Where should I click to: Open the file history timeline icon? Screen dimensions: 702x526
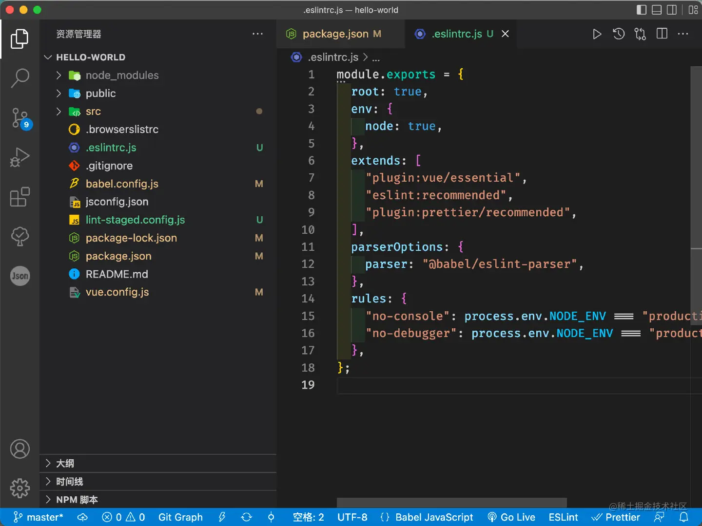[619, 34]
